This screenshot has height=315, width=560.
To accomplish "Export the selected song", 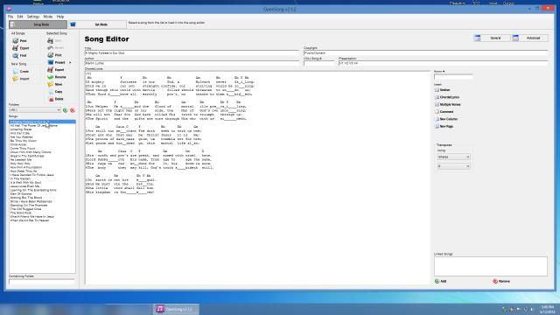I will click(x=56, y=70).
